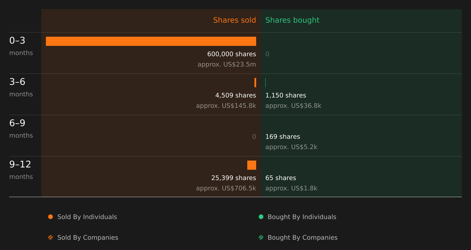Click the 9–12 months orange sold bar
The width and height of the screenshot is (471, 250).
[252, 165]
